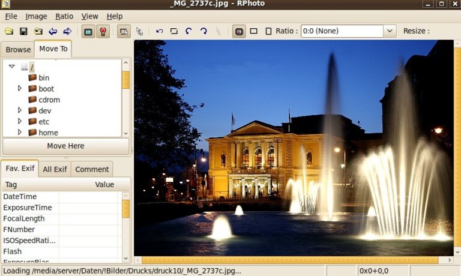
Task: Collapse the root / tree node
Action: pyautogui.click(x=12, y=67)
